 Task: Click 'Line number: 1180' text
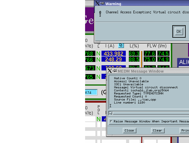point(129,103)
